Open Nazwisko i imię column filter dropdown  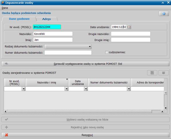point(66,89)
